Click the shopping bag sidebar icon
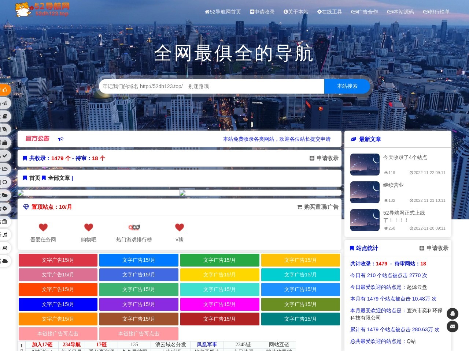Viewport: 469px width, 351px height. [x=5, y=143]
